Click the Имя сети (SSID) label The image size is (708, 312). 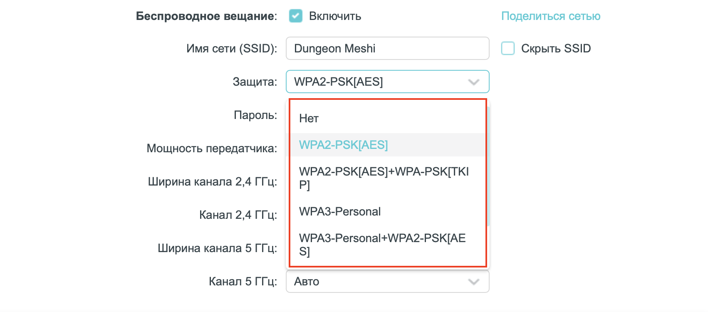(231, 49)
